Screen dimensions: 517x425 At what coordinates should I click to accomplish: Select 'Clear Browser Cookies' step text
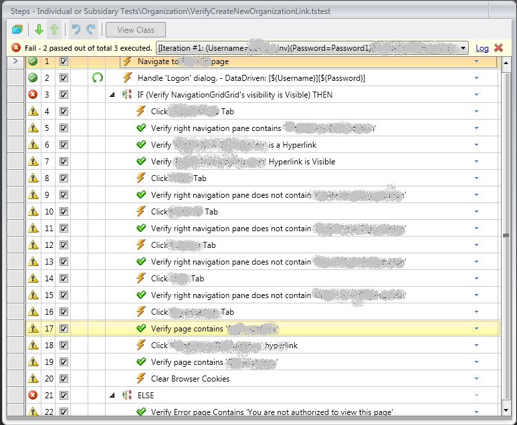tap(190, 378)
